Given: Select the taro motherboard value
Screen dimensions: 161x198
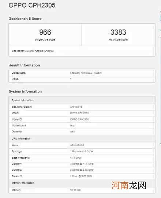Looking at the screenshot, I should pyautogui.click(x=72, y=125).
